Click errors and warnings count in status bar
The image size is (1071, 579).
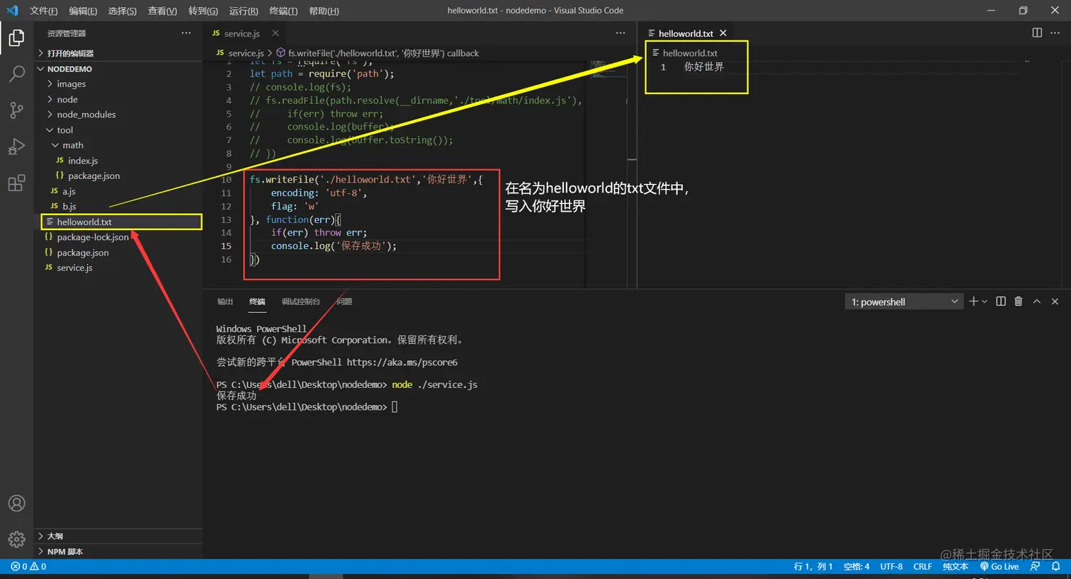pyautogui.click(x=28, y=566)
